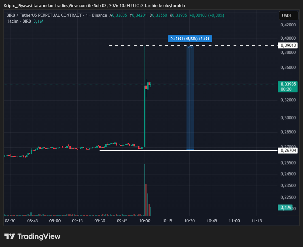303x247 pixels.
Task: Click the 09:00 time axis label
Action: click(55, 221)
